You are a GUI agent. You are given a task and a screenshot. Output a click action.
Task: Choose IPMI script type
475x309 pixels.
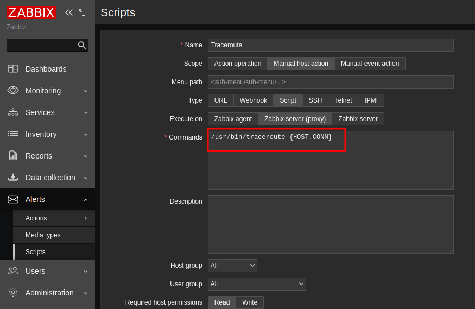pos(371,100)
